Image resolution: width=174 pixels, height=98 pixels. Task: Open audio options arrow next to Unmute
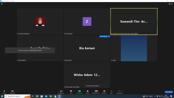click(x=7, y=91)
